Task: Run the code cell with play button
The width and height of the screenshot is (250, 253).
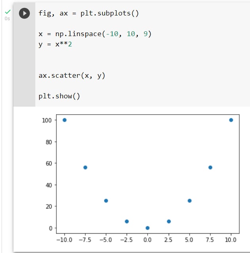Action: (x=24, y=13)
